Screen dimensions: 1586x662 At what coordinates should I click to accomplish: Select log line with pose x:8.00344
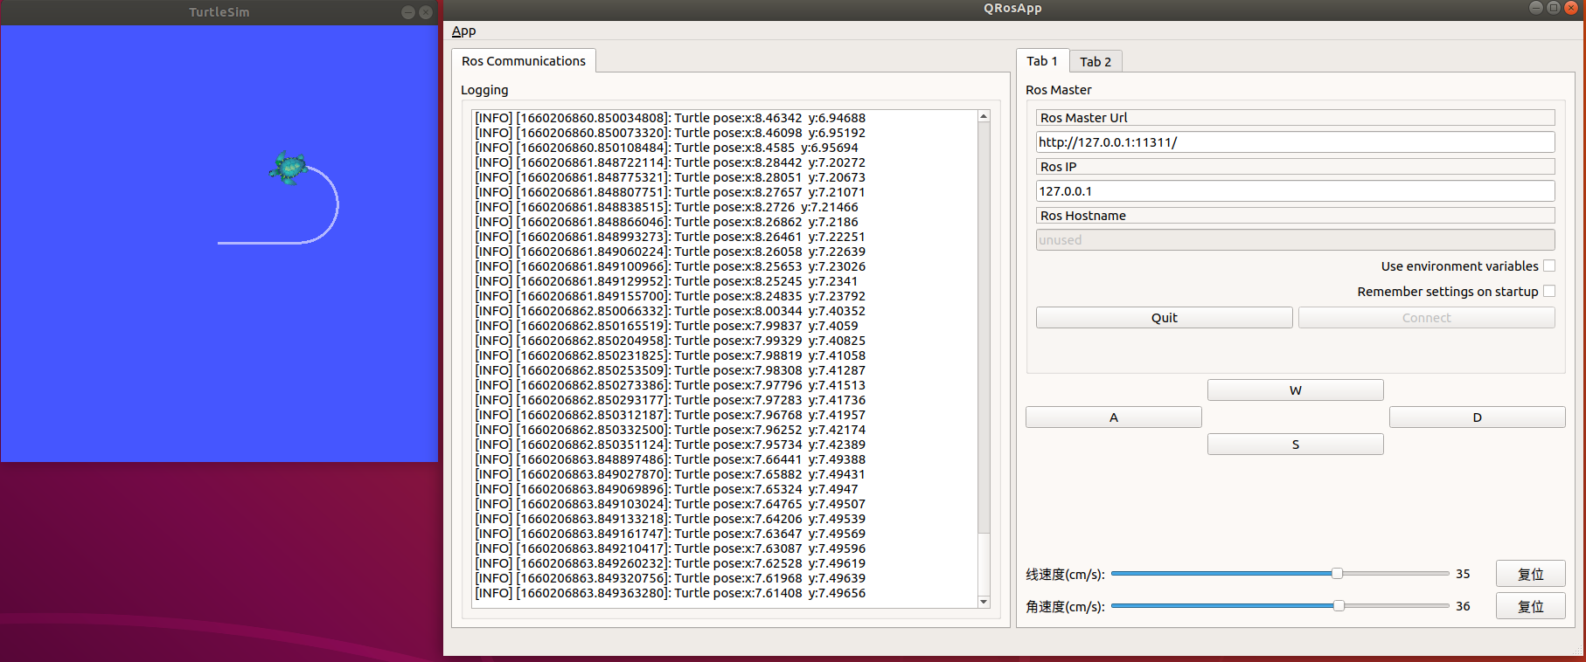pos(670,311)
